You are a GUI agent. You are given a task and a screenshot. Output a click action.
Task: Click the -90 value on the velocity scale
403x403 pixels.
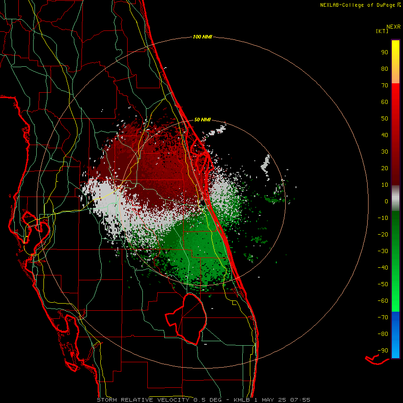(383, 351)
